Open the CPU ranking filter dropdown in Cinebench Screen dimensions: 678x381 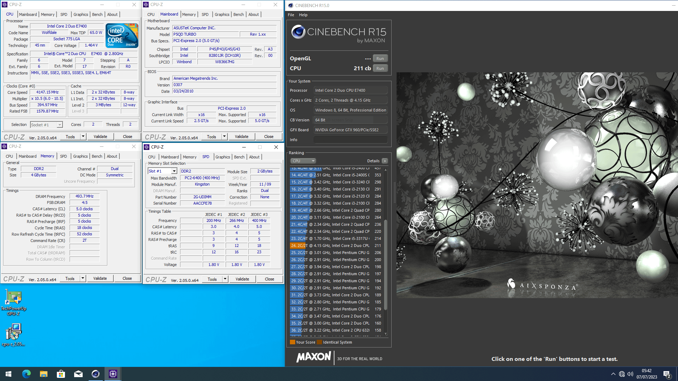pyautogui.click(x=303, y=161)
